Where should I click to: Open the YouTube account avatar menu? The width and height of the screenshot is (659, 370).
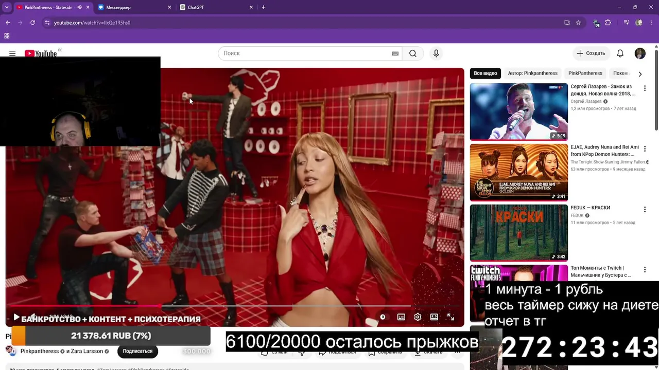(x=640, y=53)
